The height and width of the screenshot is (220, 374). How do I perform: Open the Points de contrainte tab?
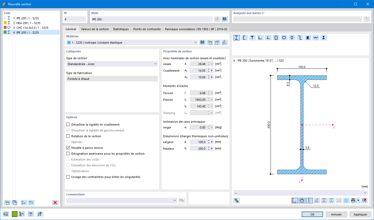tap(147, 29)
